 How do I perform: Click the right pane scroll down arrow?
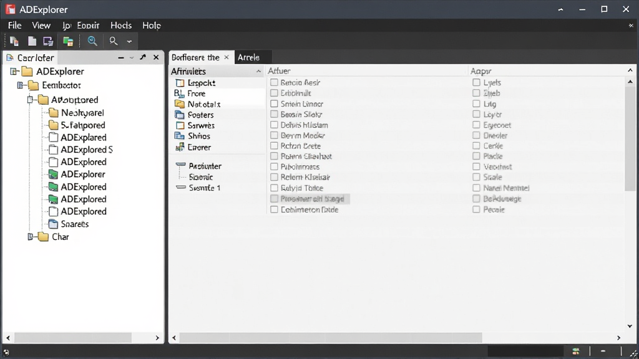(630, 326)
